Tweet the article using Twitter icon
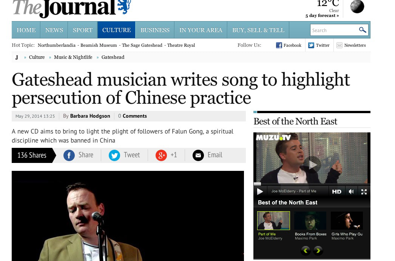 [x=114, y=155]
